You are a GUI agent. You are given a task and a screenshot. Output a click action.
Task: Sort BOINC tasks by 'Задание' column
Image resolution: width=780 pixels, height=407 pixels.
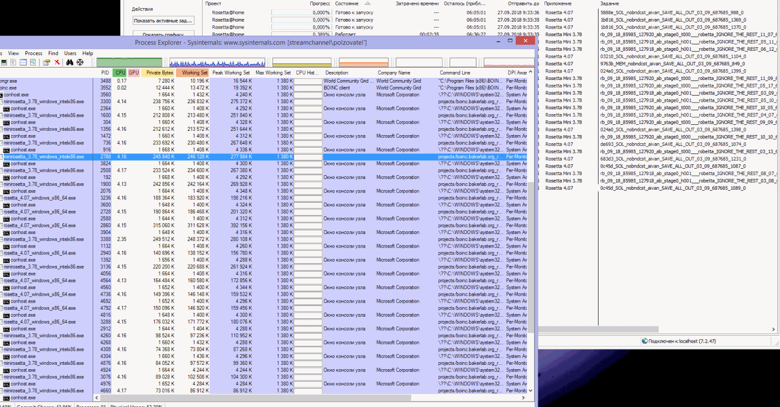click(609, 3)
